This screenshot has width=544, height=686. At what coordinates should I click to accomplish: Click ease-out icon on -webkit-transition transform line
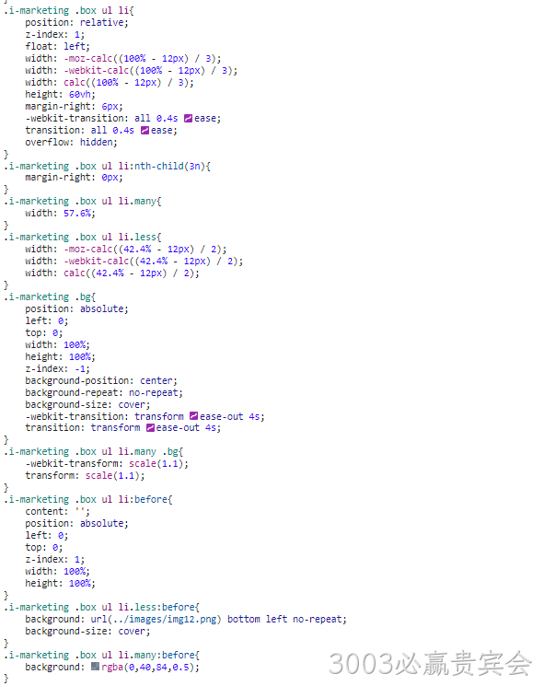click(193, 416)
